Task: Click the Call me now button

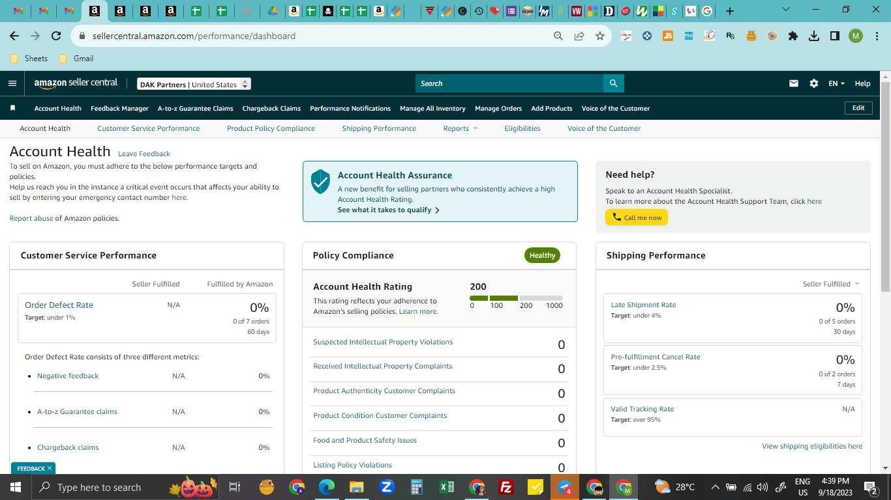Action: [x=637, y=217]
